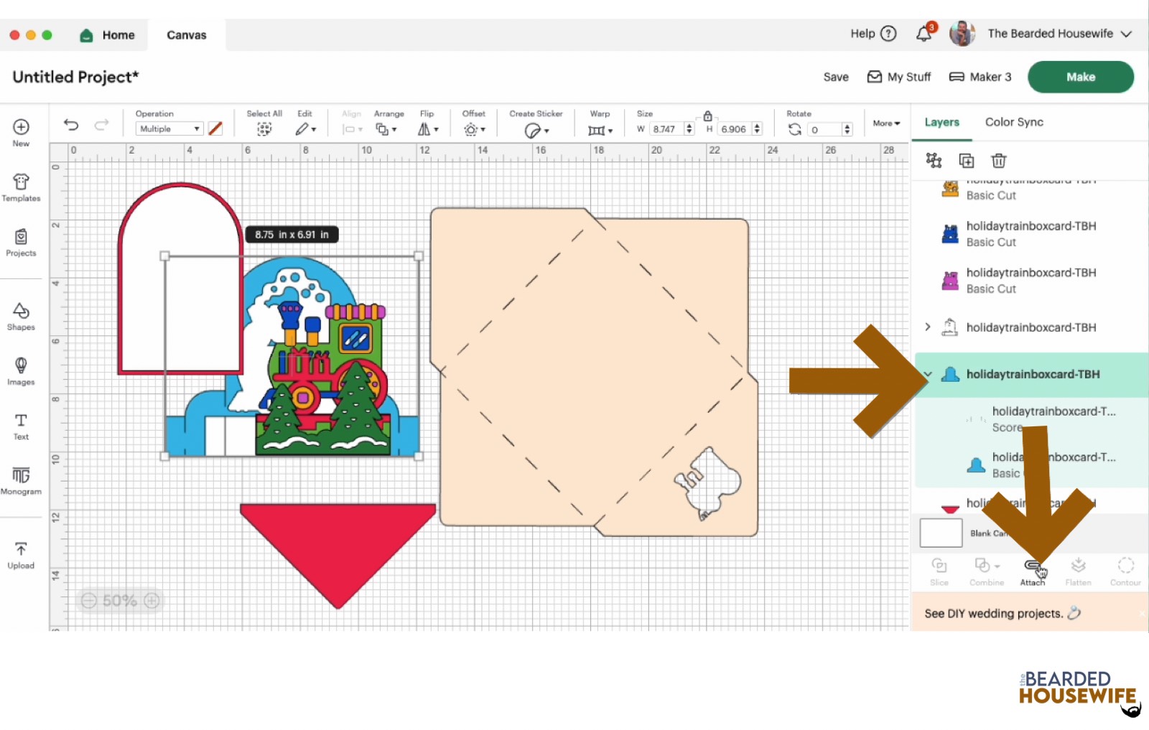Select the Layers tab
This screenshot has height=730, width=1149.
941,122
